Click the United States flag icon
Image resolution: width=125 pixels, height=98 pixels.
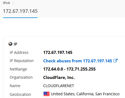coord(47,94)
